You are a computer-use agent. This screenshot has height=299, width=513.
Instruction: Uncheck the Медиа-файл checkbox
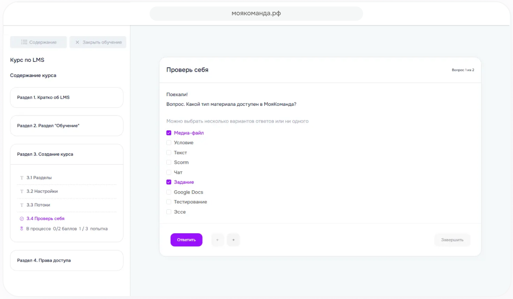(169, 133)
